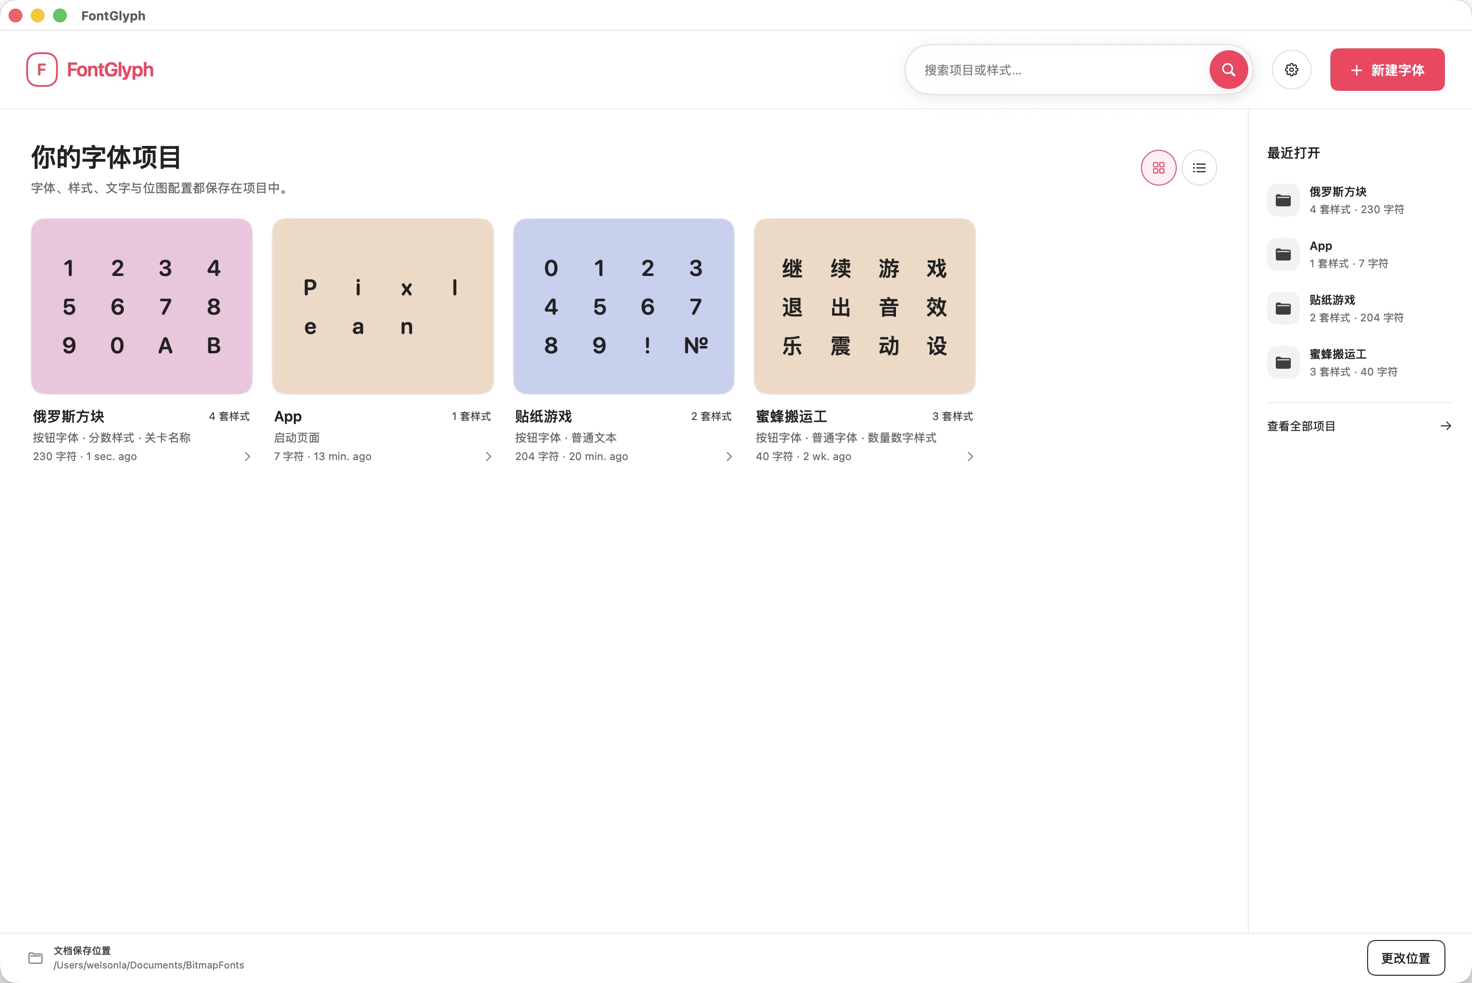Click folder icon beside 蜜蜂搬运工 in recents

[1284, 362]
